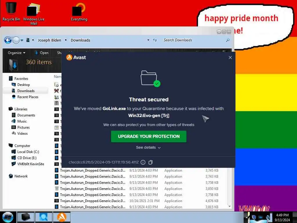Open the recent pages dropdown next to Forward
297x223 pixels.
22,40
